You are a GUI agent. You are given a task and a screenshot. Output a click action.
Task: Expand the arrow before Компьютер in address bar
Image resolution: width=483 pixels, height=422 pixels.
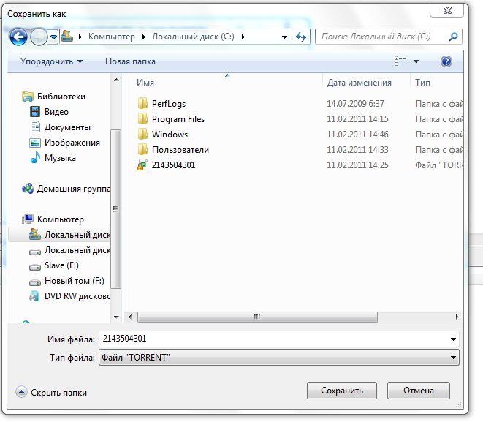(80, 37)
